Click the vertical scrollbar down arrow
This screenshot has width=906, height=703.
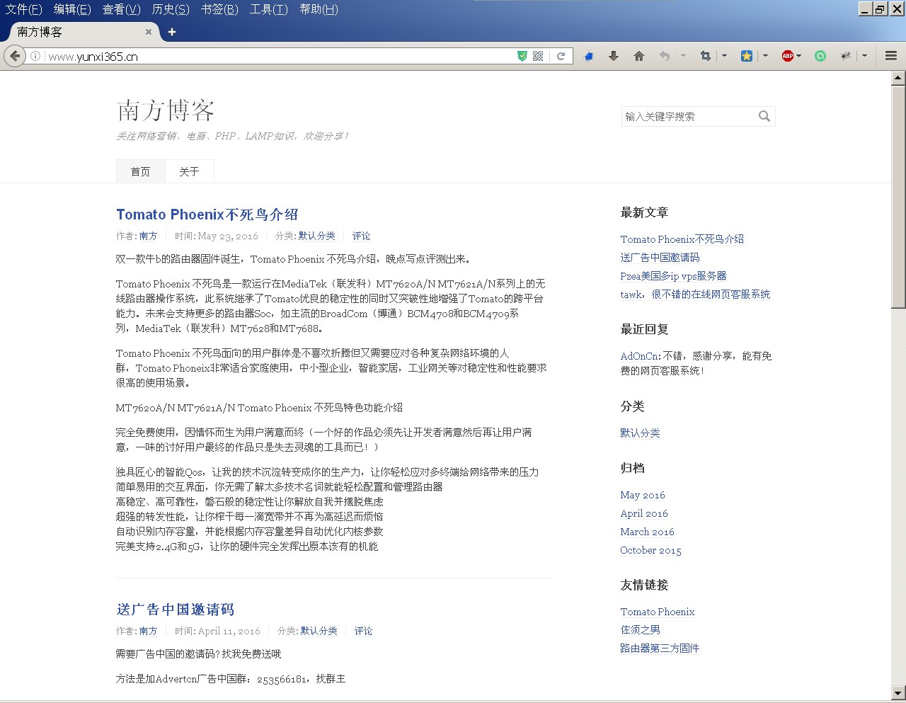[x=898, y=693]
